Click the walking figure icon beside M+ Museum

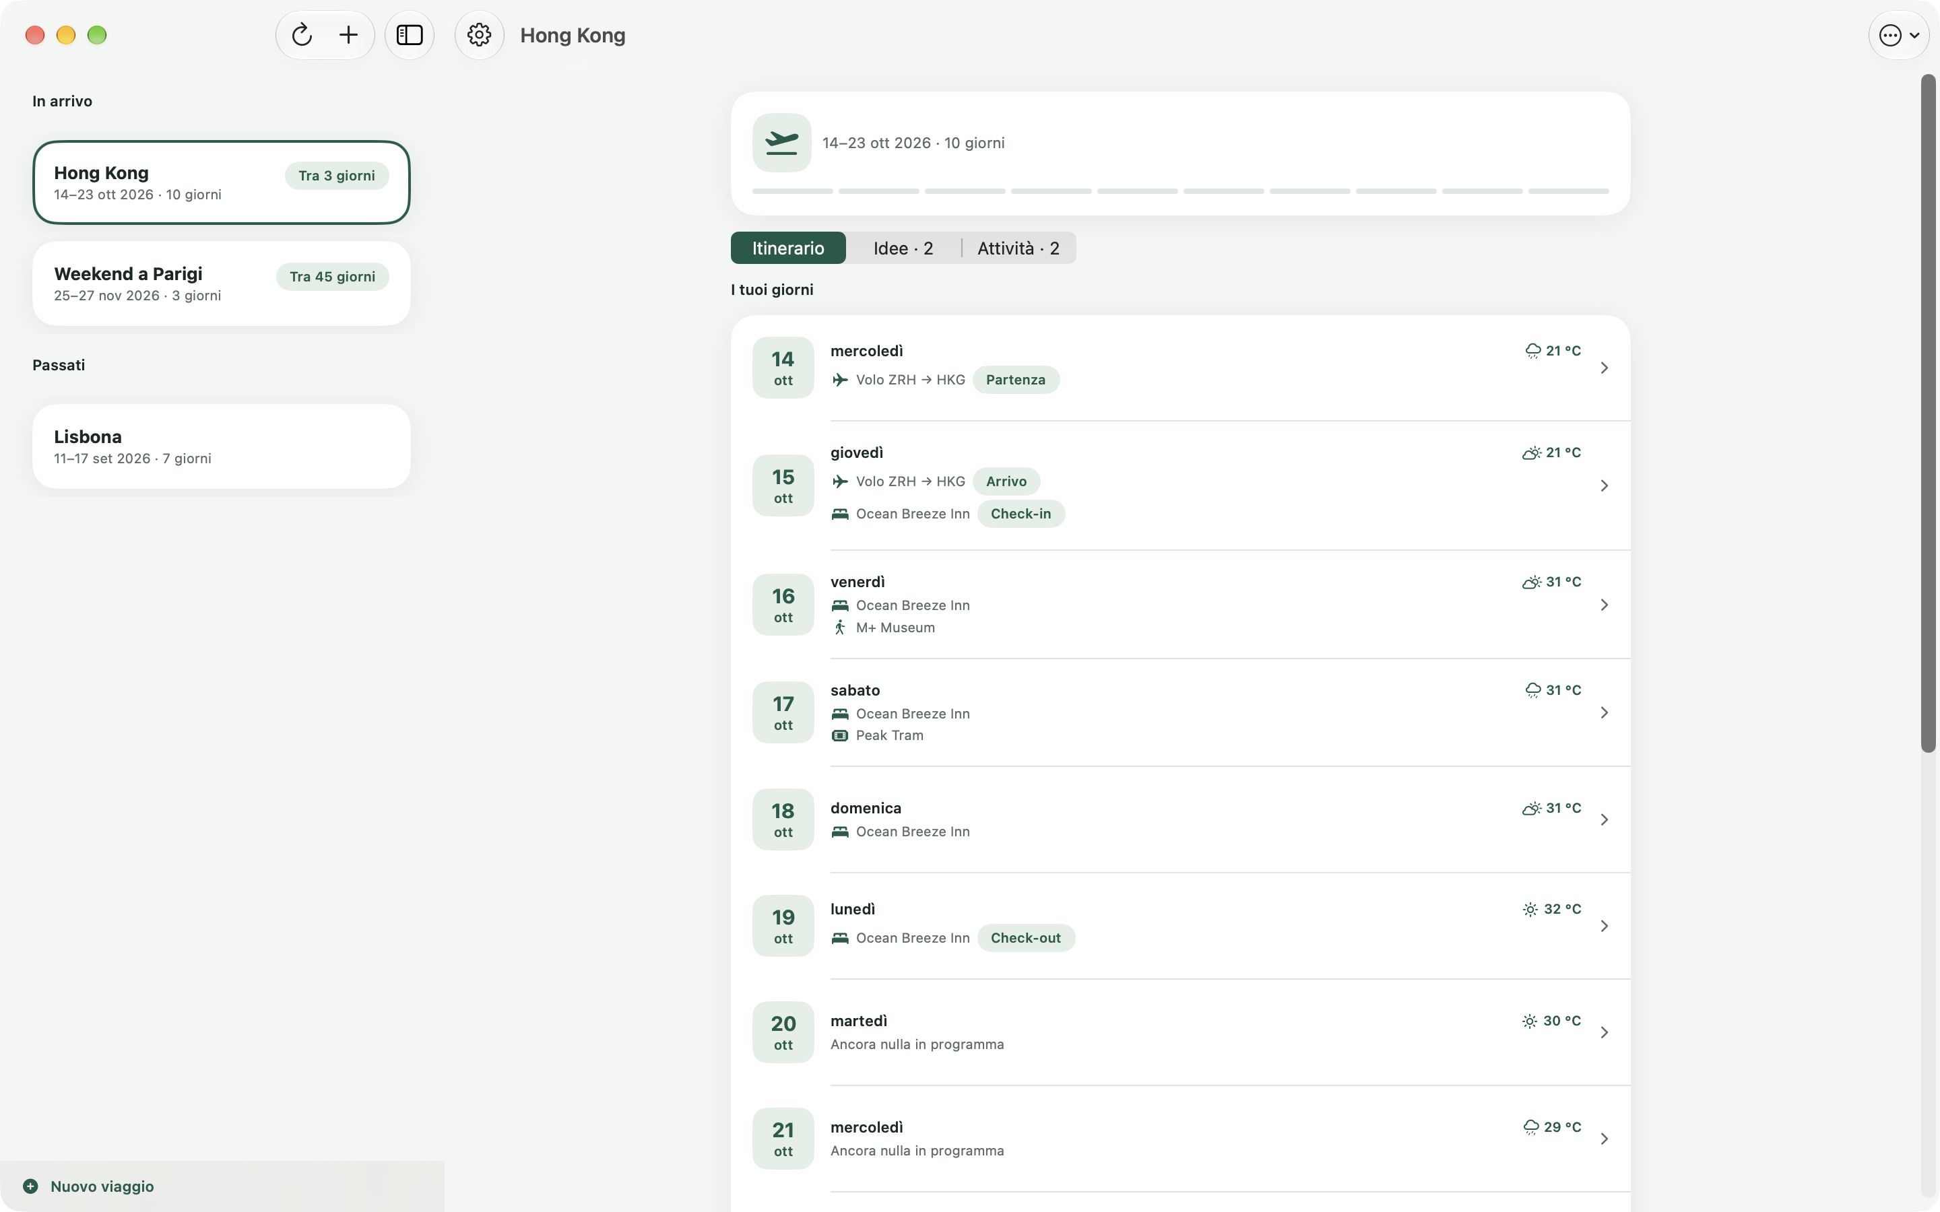pos(839,628)
